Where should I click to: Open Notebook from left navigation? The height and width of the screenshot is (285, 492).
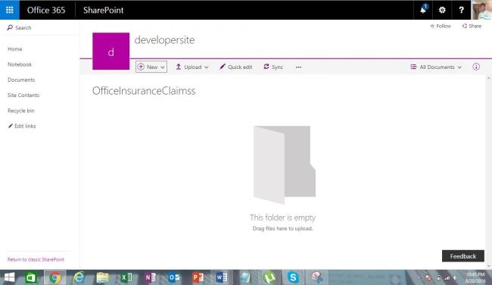[20, 64]
